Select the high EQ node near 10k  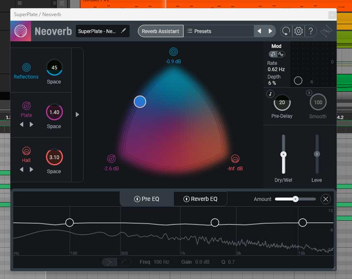coord(303,222)
